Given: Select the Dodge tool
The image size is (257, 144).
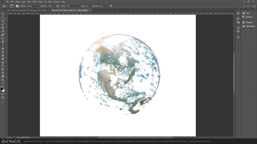Looking at the screenshot, I should (3, 59).
